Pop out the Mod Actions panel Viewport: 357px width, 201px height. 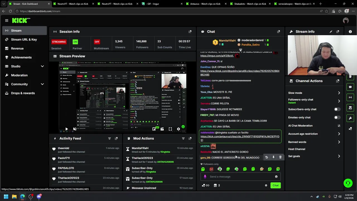pos(190,138)
